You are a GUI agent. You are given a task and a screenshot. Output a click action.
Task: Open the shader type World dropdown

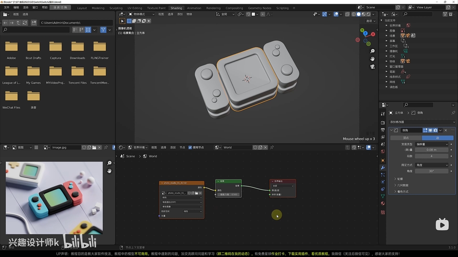[138, 147]
